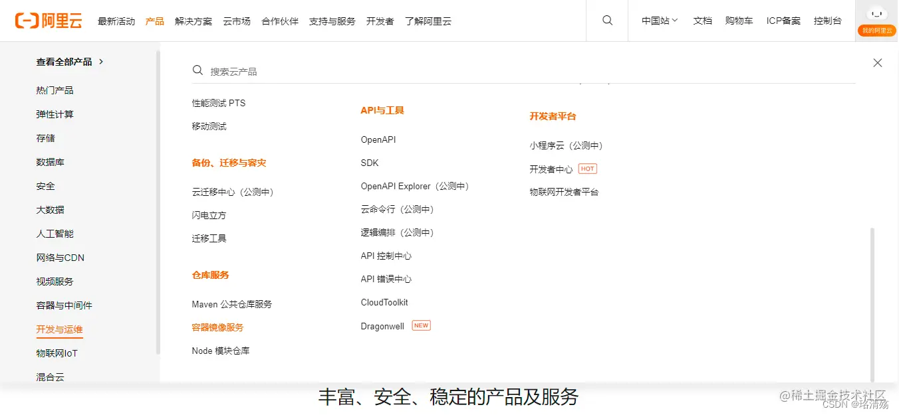This screenshot has width=899, height=415.
Task: Open 支持与服务 menu
Action: tap(332, 21)
